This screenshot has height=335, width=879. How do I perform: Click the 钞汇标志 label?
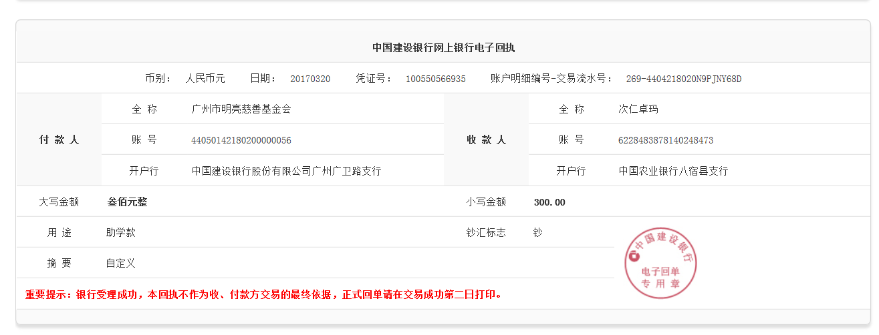click(x=486, y=232)
